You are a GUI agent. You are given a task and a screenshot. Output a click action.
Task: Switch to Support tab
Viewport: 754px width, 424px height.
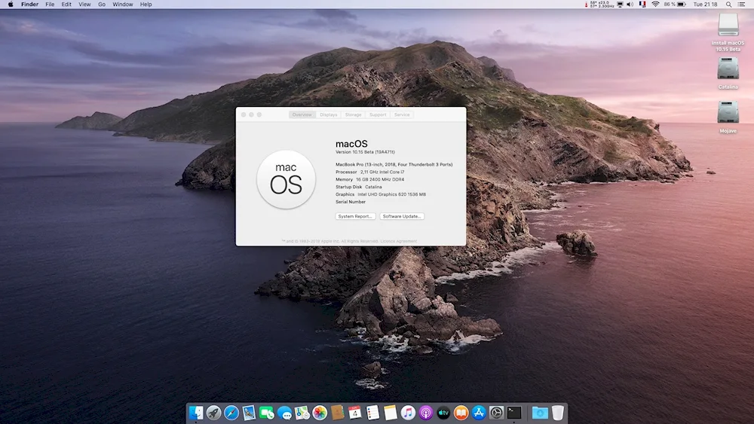click(x=378, y=114)
